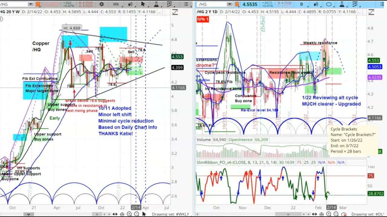The width and height of the screenshot is (387, 217).
Task: Open patterns menu in left chart toolbar
Action: click(x=169, y=4)
